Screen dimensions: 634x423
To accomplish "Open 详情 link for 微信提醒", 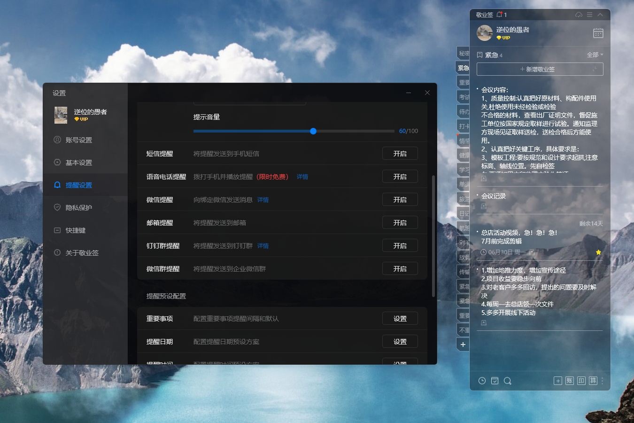I will point(263,200).
